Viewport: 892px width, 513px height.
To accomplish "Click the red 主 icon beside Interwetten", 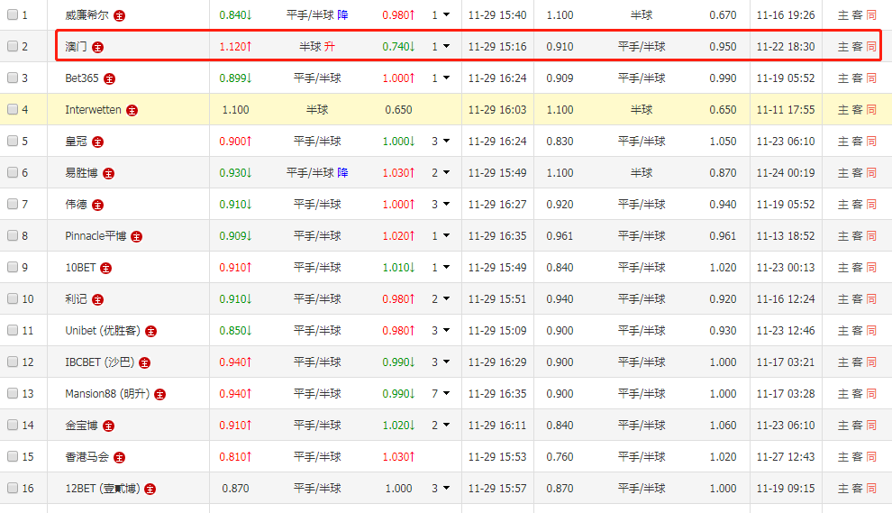I will coord(132,111).
